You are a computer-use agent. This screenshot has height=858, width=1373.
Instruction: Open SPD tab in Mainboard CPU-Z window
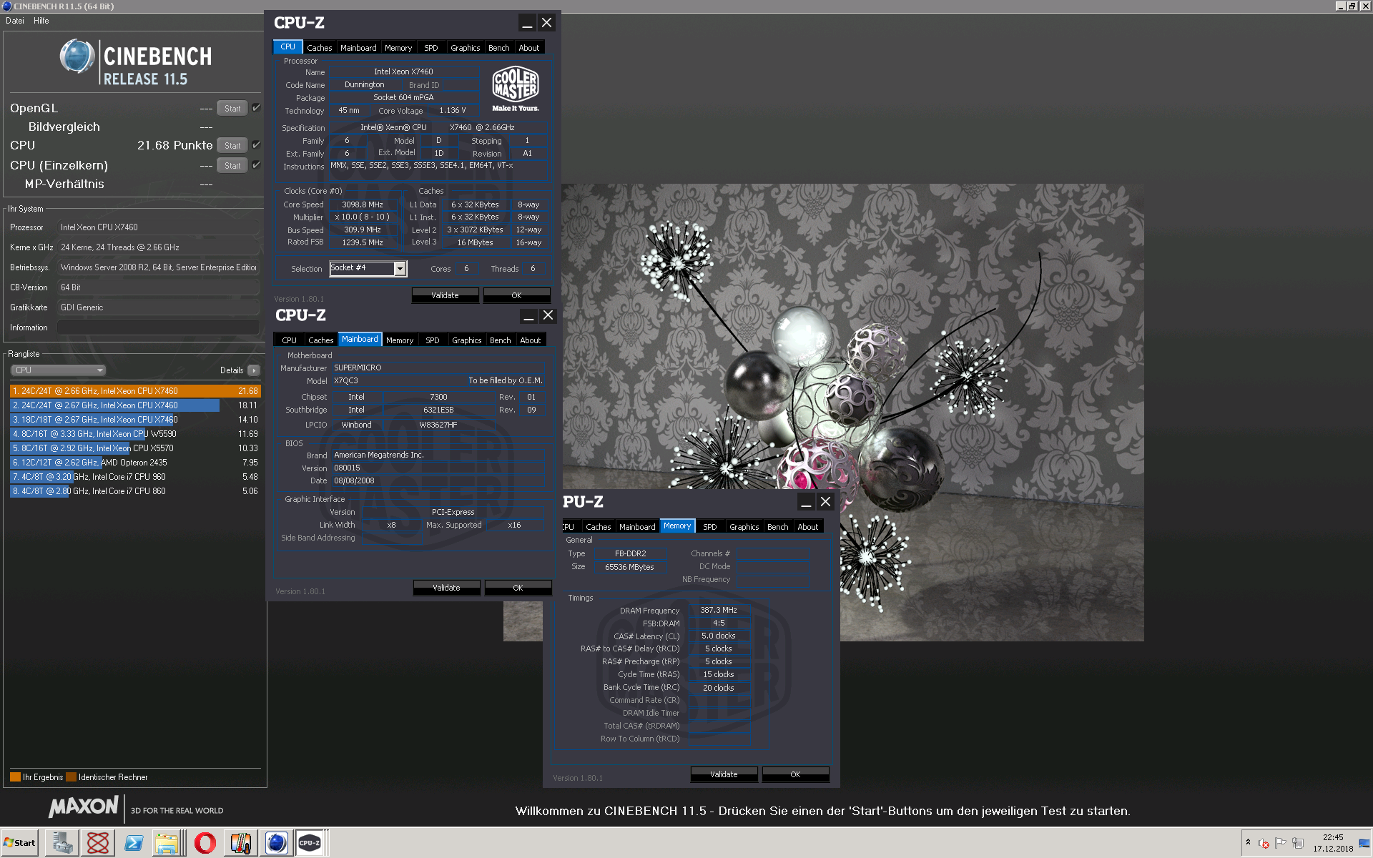point(433,340)
